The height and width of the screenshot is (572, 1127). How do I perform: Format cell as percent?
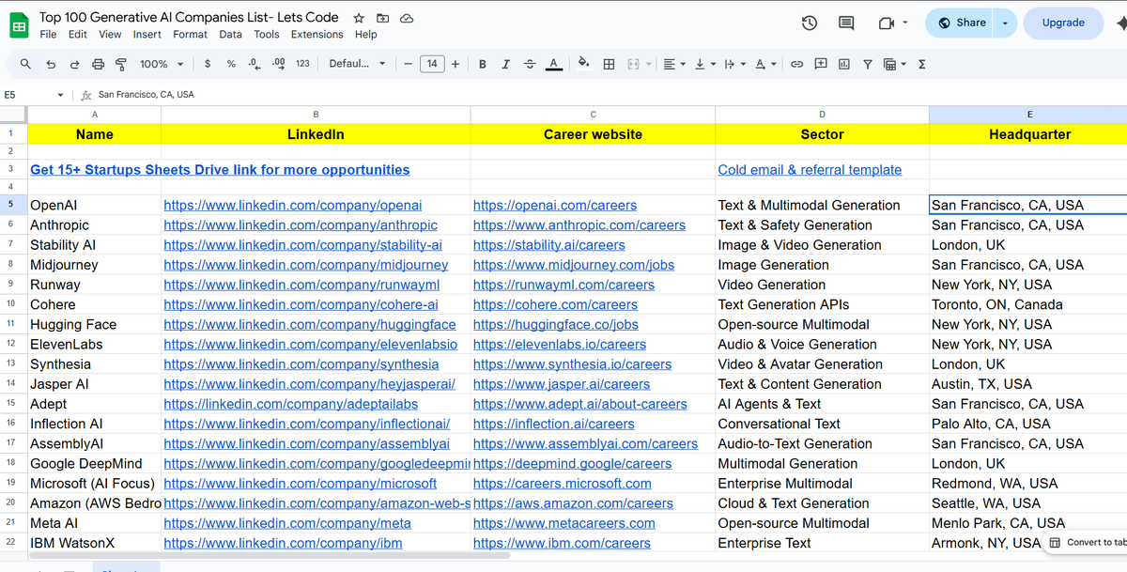point(231,64)
